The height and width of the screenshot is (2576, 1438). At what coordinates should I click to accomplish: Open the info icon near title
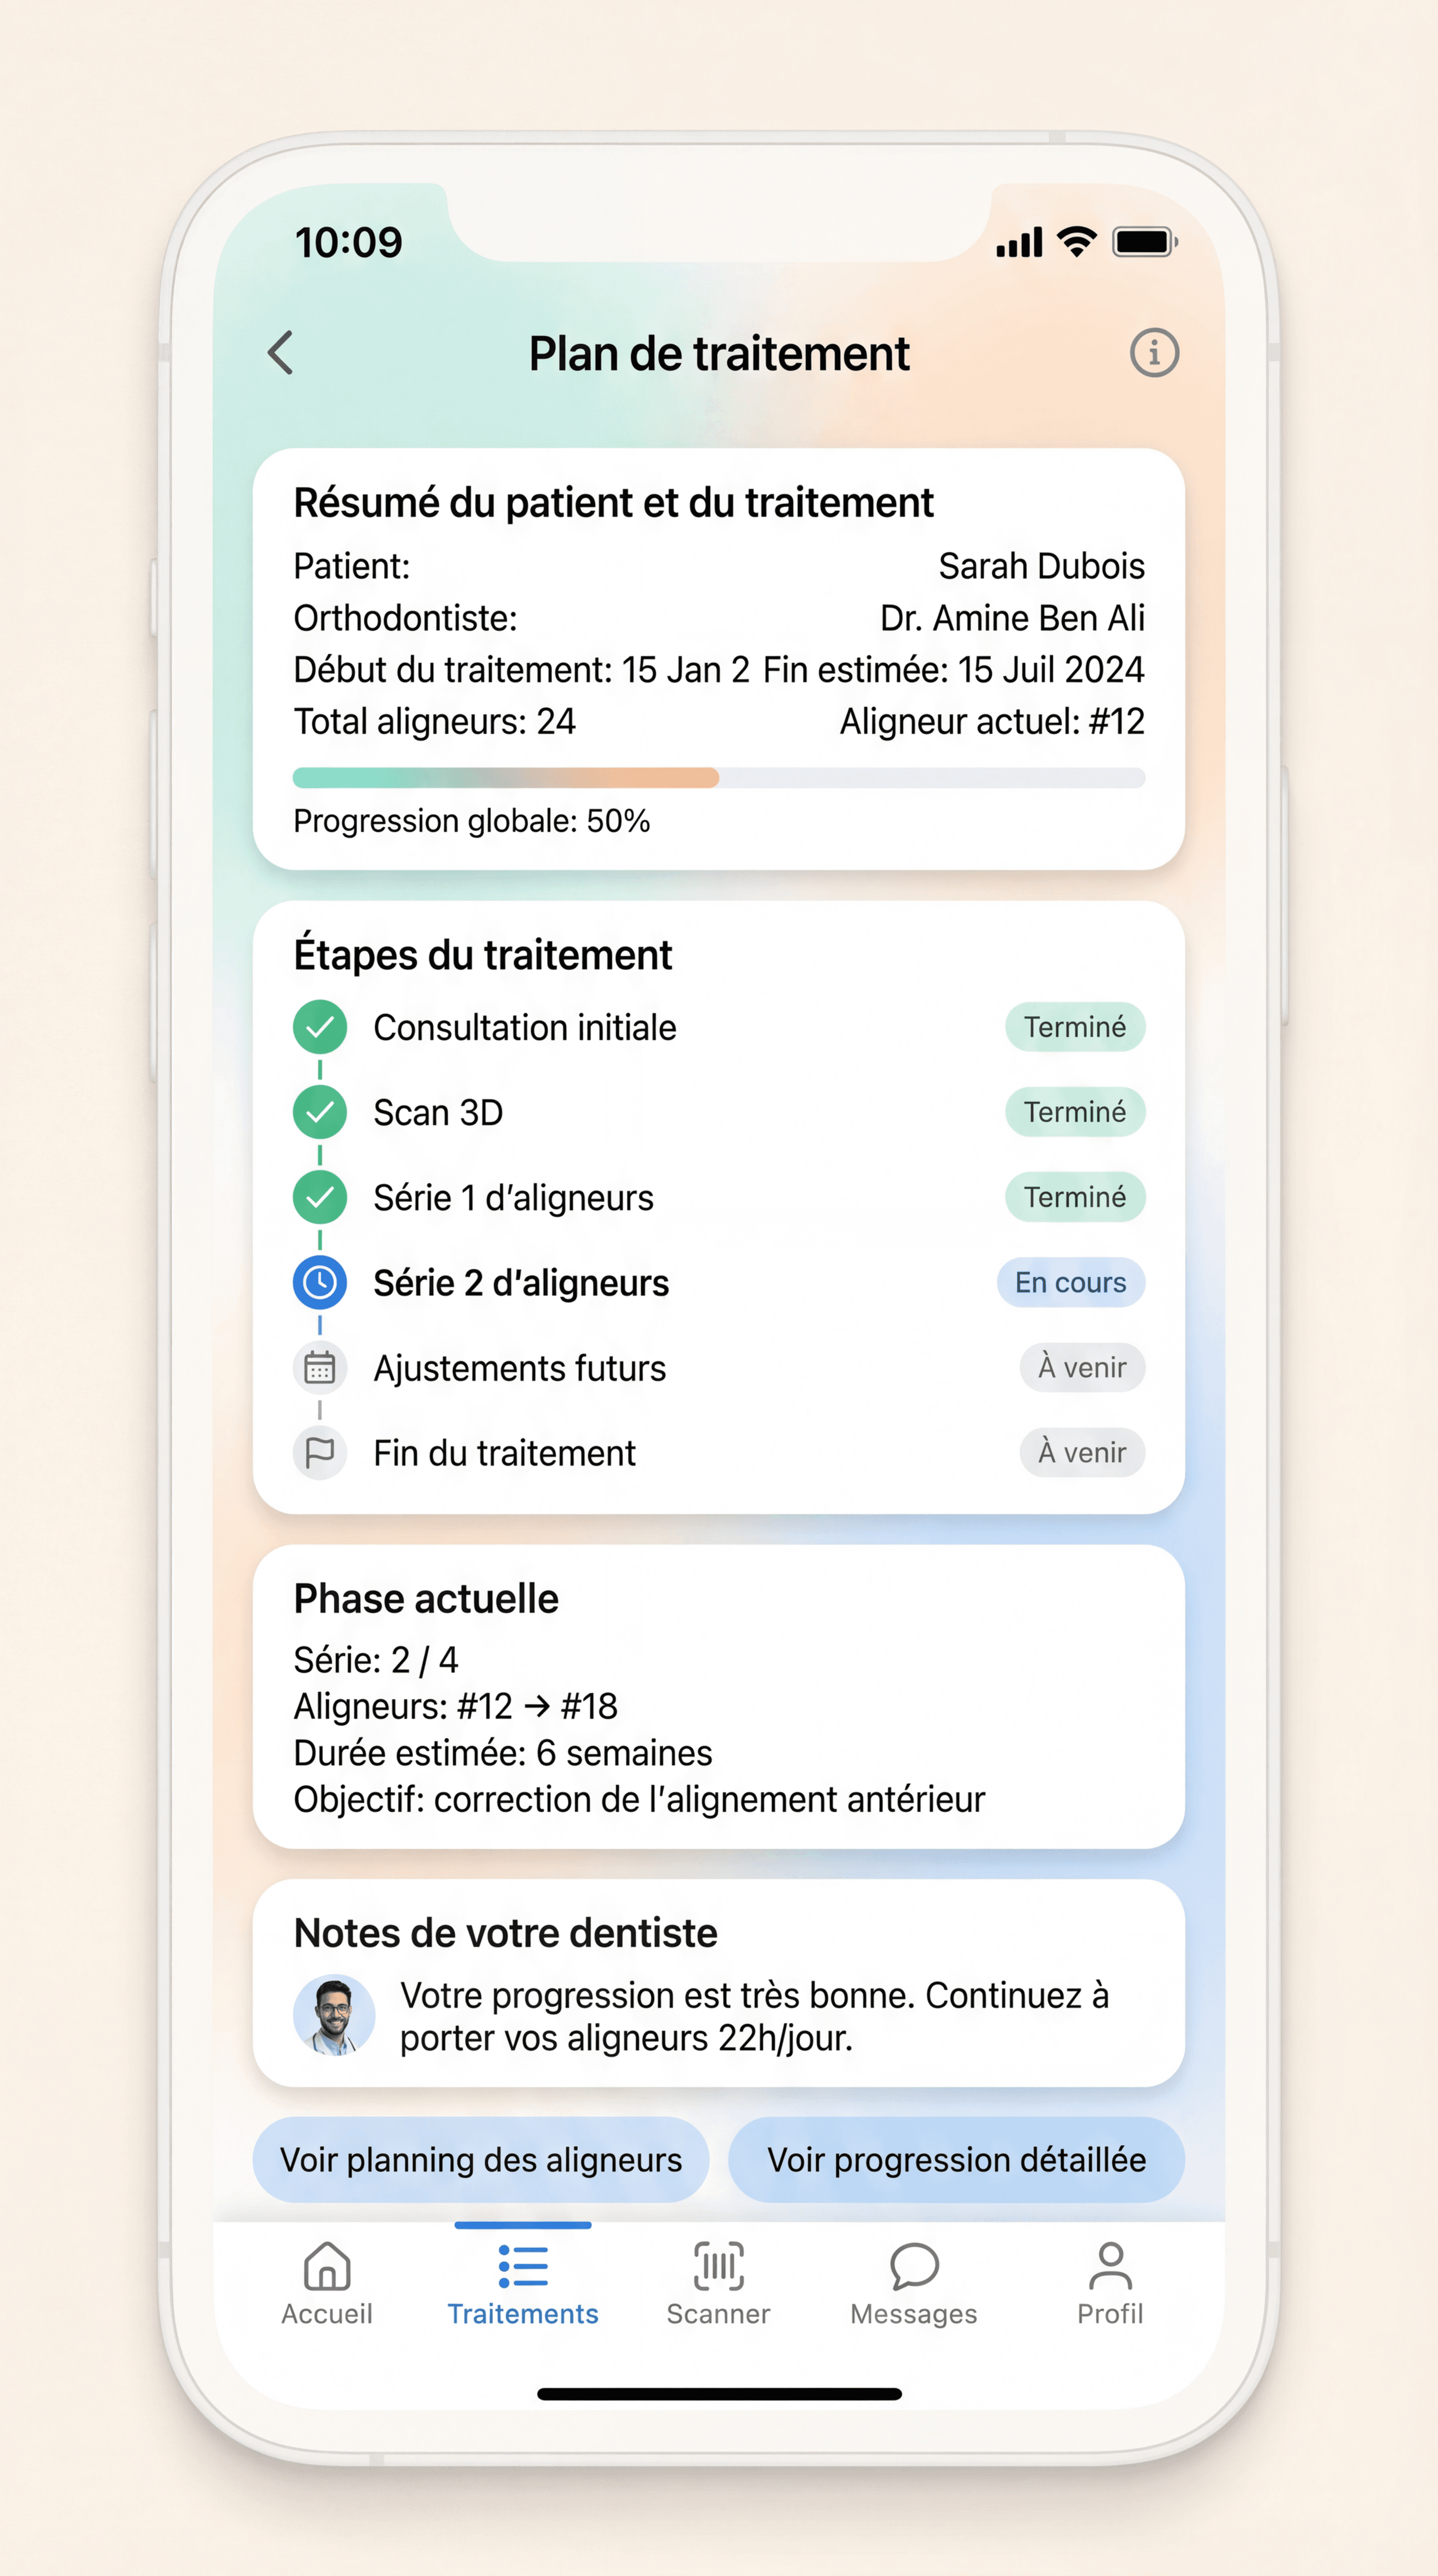(1154, 353)
